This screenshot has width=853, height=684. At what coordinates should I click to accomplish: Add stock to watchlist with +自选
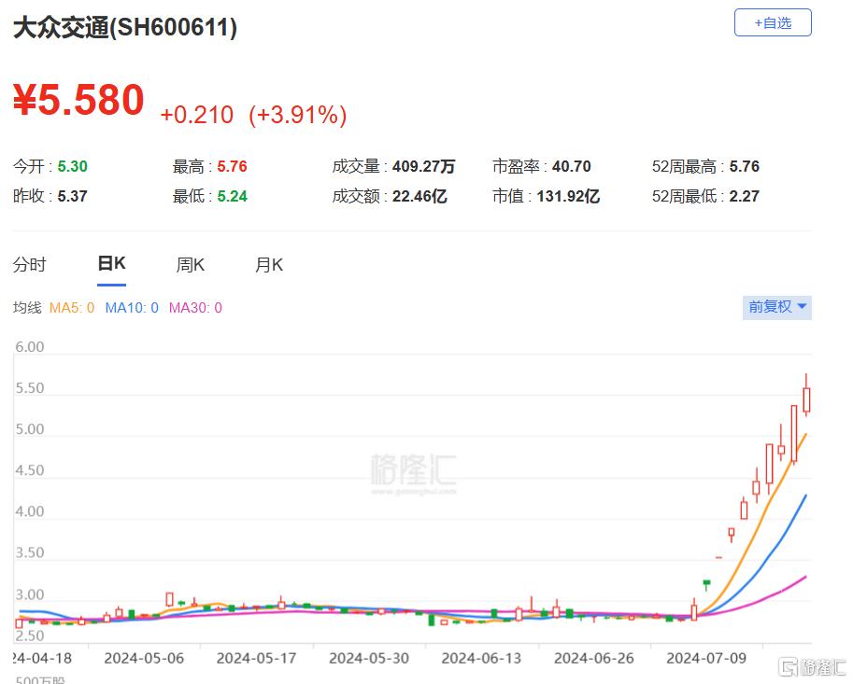(x=773, y=22)
